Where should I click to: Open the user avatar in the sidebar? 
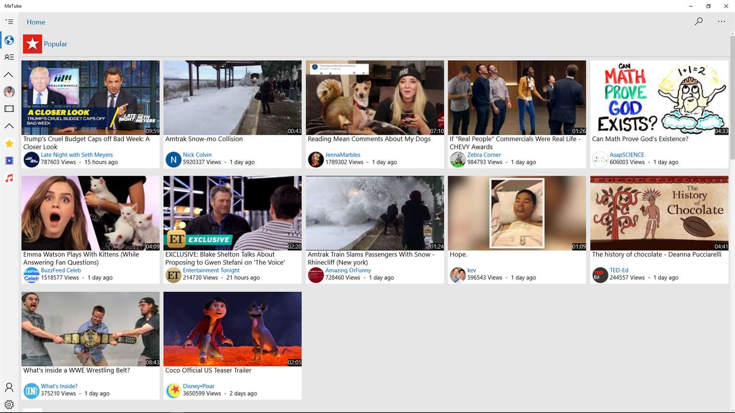[9, 92]
